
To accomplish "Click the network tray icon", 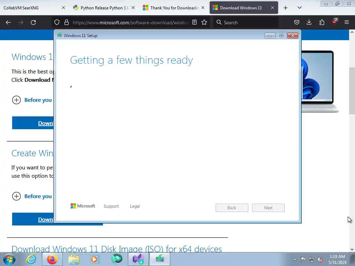I will pyautogui.click(x=312, y=259).
